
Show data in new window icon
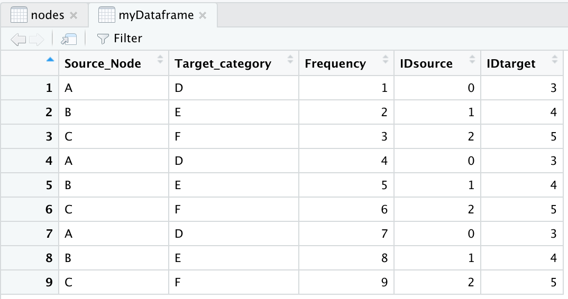pyautogui.click(x=68, y=39)
